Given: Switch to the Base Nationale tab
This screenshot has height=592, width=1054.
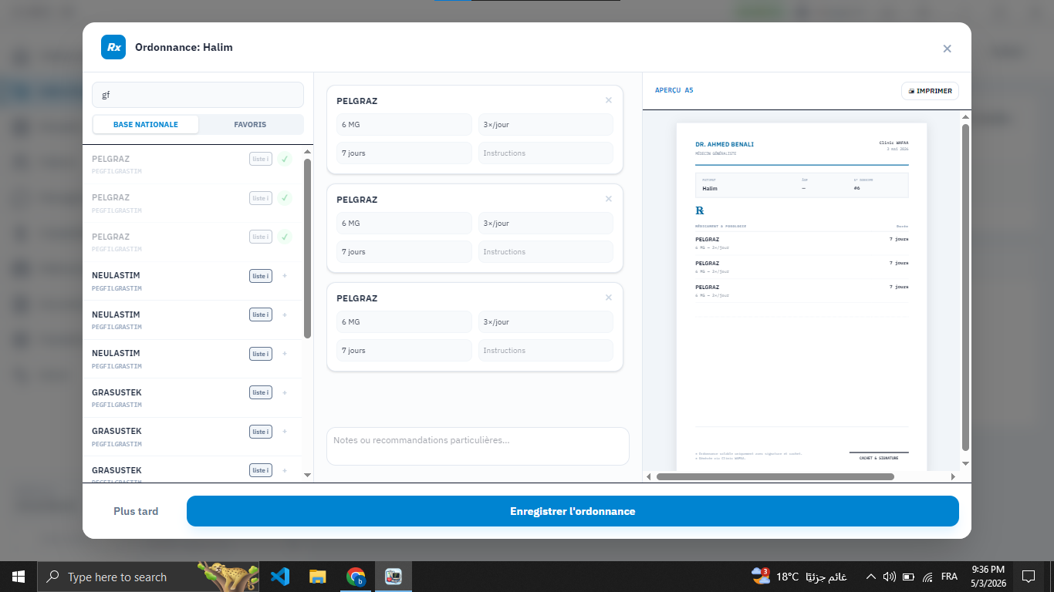Looking at the screenshot, I should [146, 125].
